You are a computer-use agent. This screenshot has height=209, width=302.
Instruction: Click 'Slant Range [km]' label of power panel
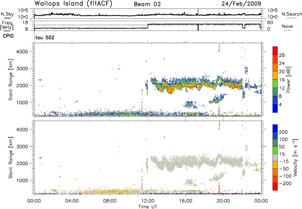pos(11,80)
